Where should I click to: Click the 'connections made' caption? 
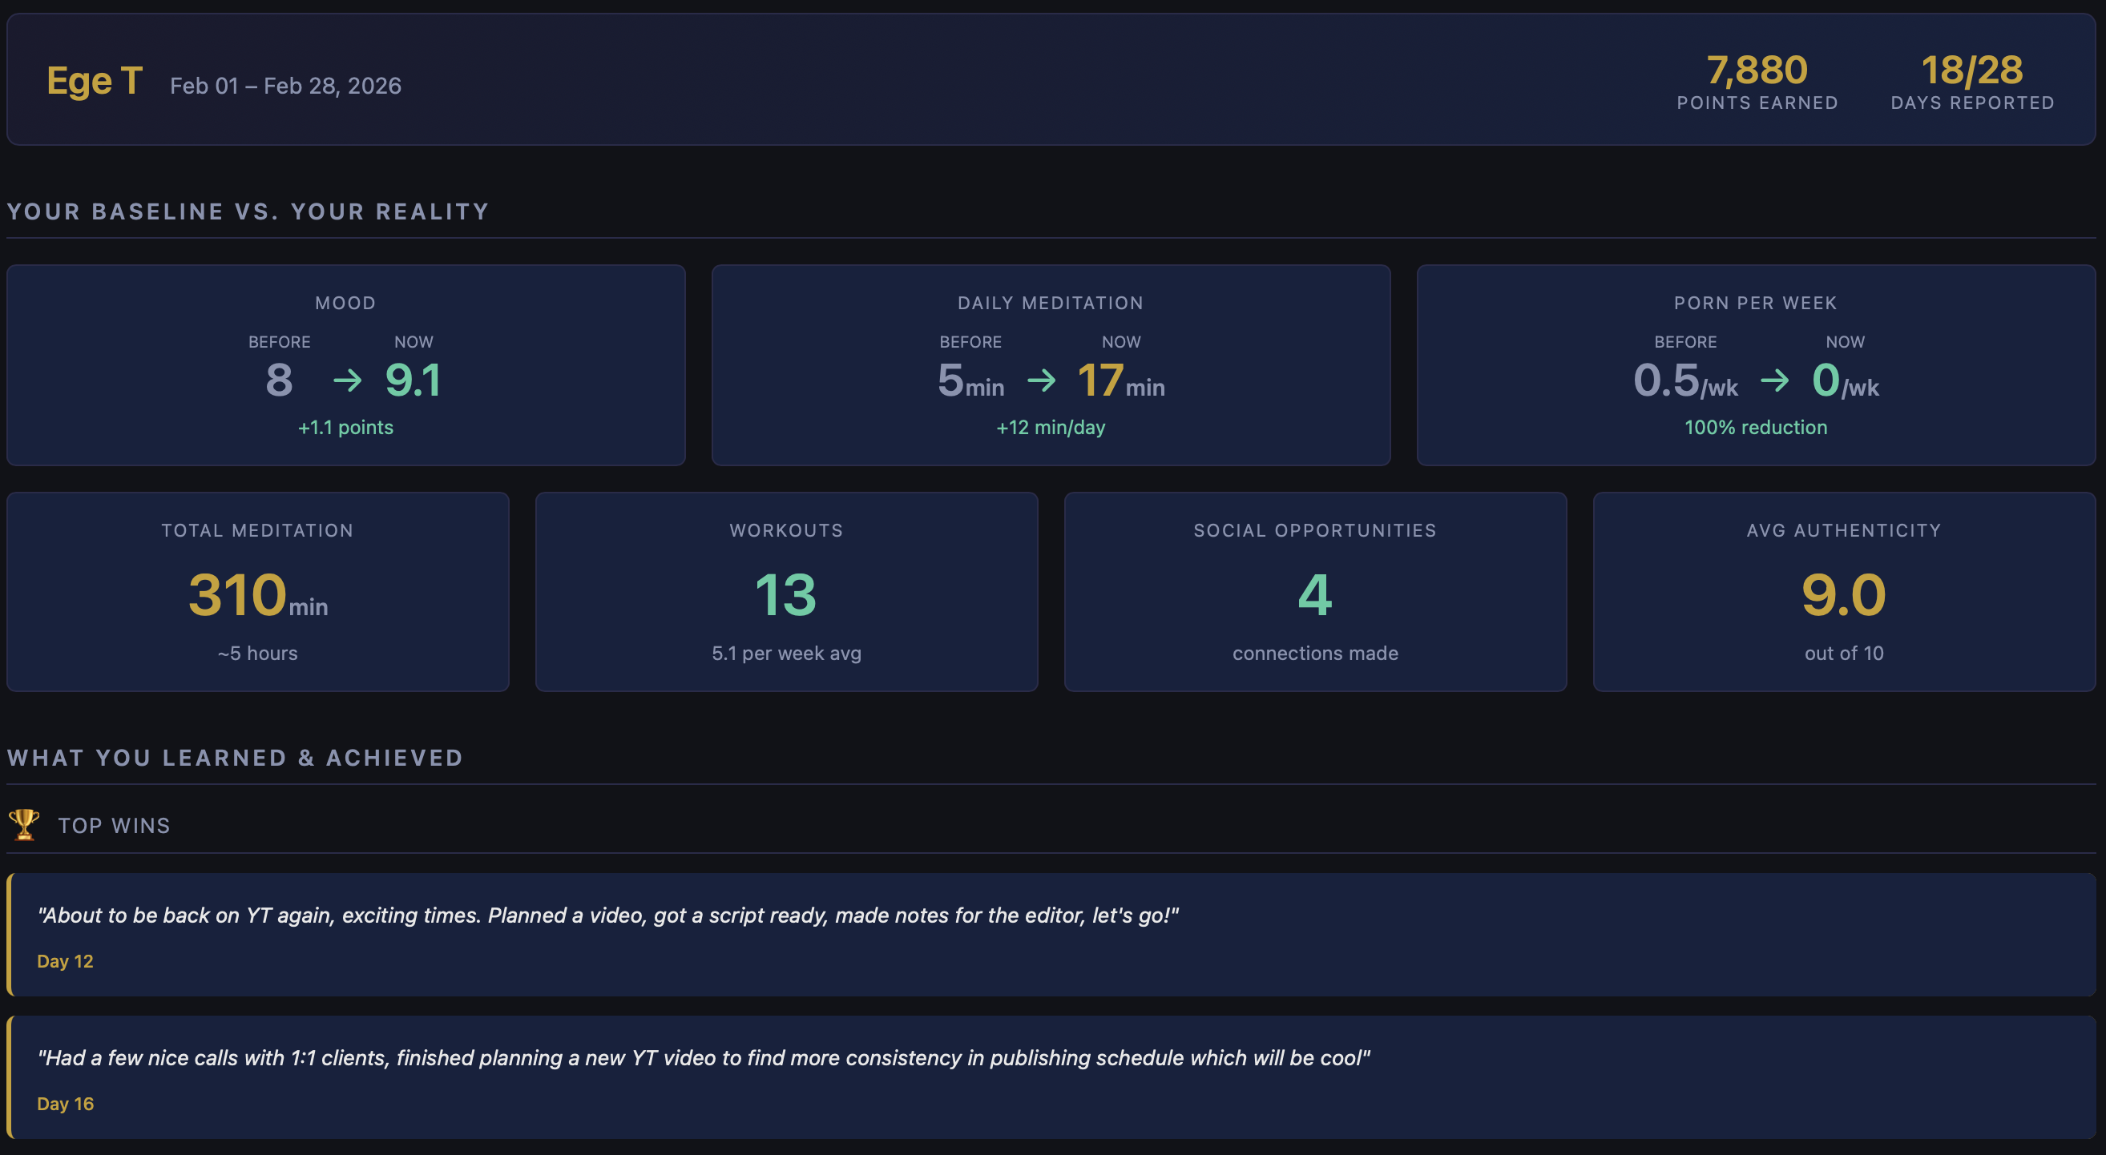pyautogui.click(x=1314, y=653)
